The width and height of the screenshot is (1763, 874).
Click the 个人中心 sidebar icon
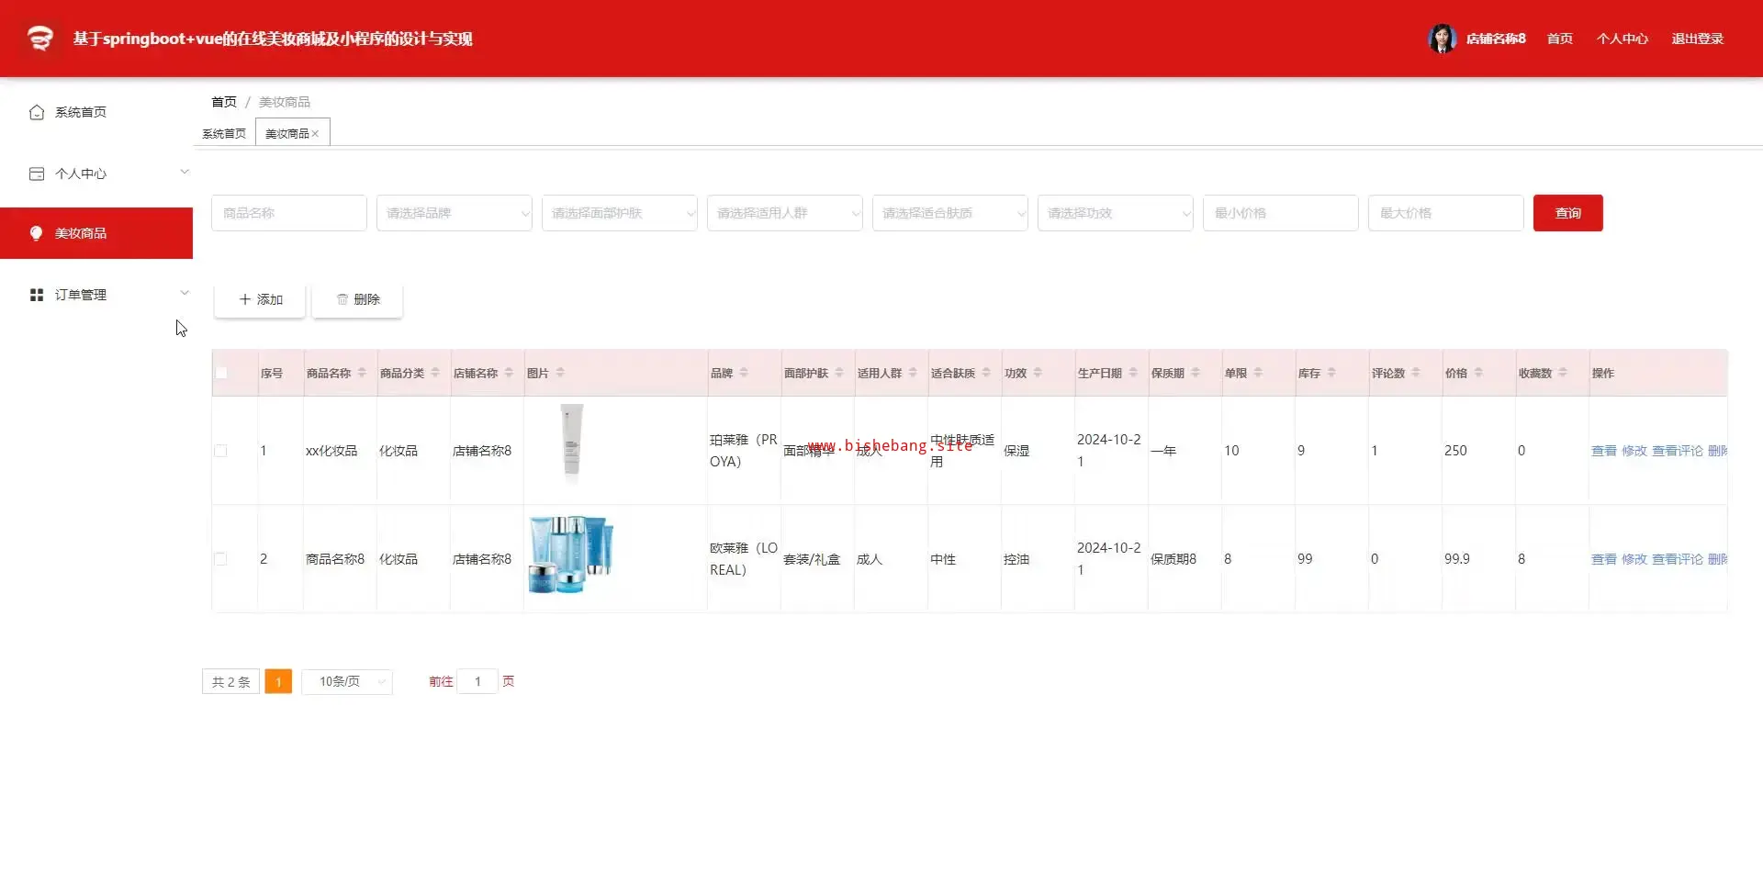[x=37, y=174]
